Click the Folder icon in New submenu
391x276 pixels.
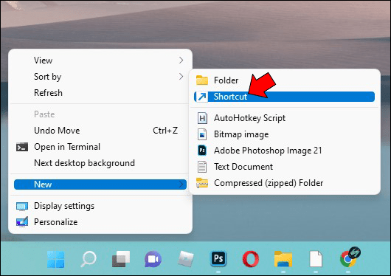202,80
